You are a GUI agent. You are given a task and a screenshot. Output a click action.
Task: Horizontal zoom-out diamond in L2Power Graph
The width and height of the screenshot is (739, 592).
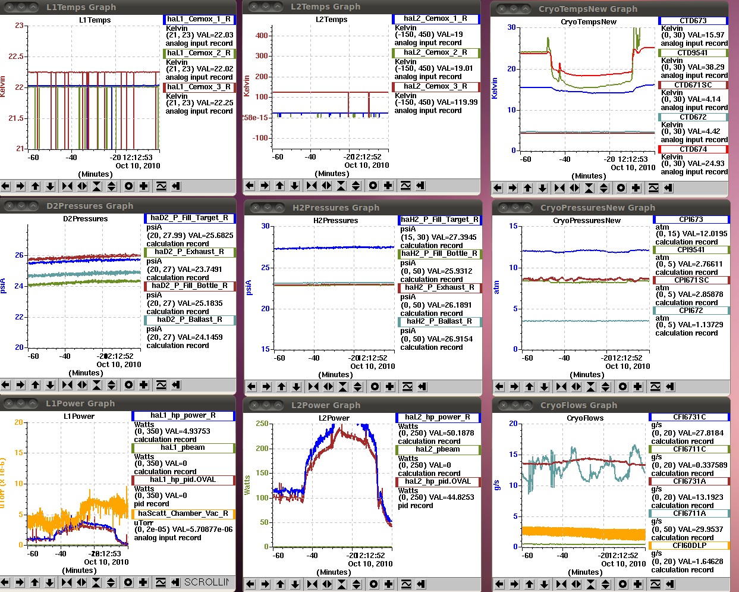click(x=327, y=584)
